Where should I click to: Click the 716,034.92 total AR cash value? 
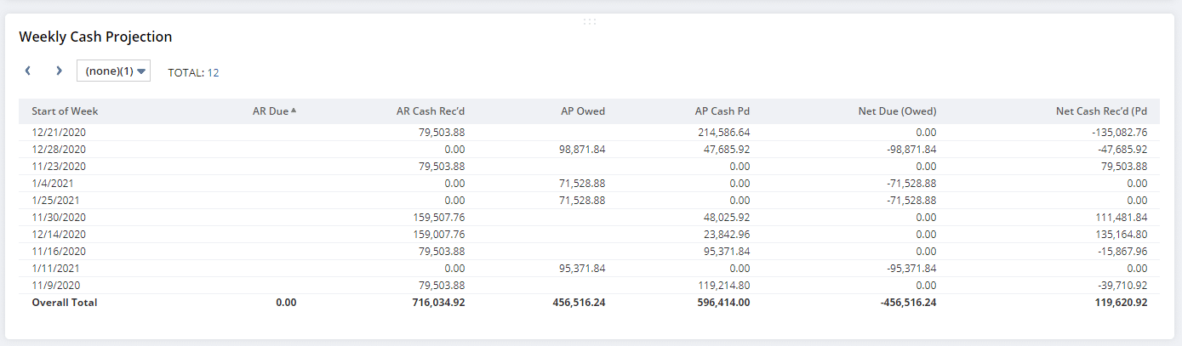tap(435, 303)
